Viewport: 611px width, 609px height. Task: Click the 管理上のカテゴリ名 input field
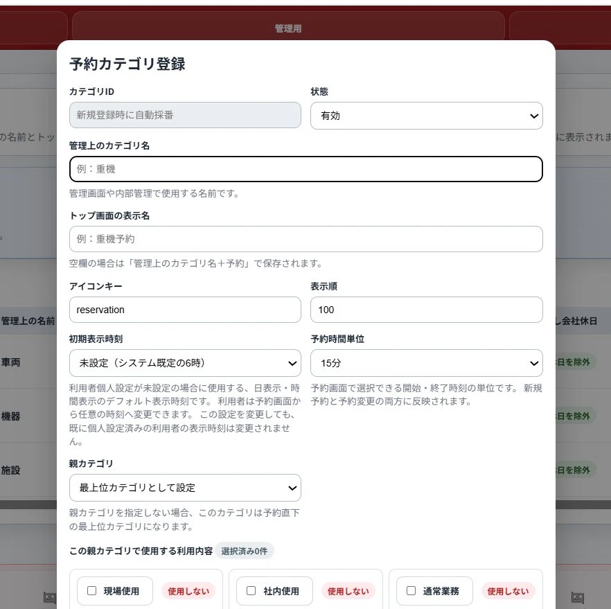(306, 169)
